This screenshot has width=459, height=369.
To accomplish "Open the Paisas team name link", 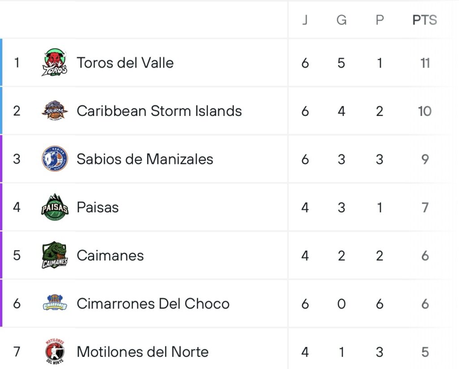I will pyautogui.click(x=98, y=207).
